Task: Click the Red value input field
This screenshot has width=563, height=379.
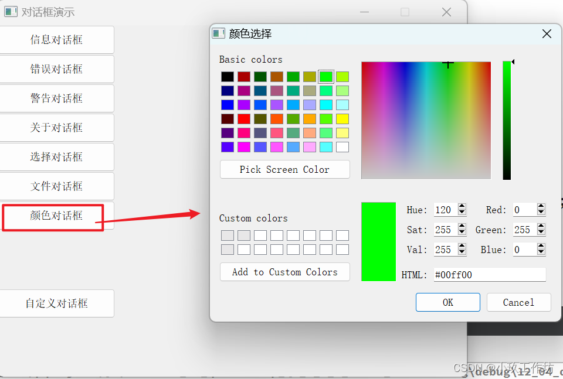Action: point(524,210)
